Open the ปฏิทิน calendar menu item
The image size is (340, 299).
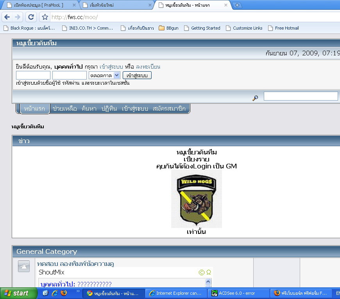(x=109, y=108)
